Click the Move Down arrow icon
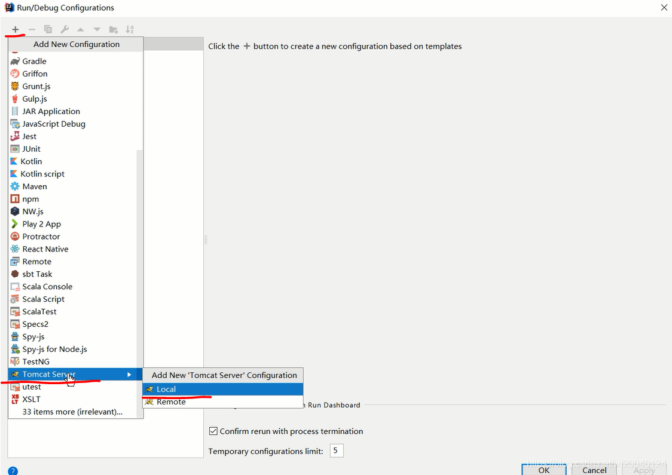 pyautogui.click(x=97, y=29)
